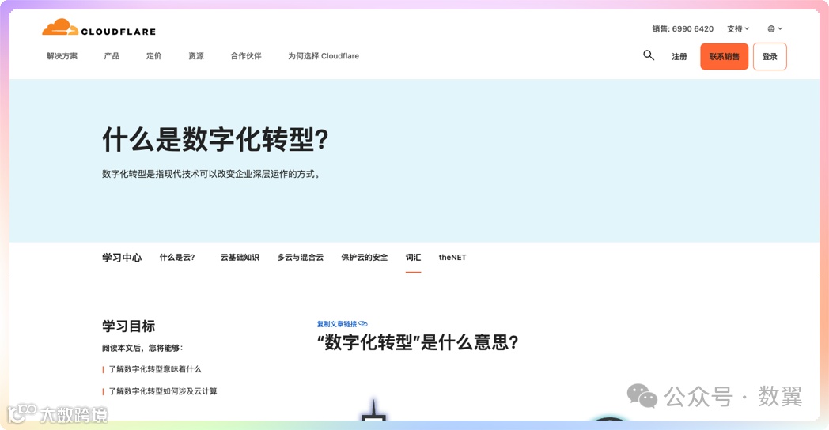
Task: Select the 保护云的安全 tab
Action: tap(365, 258)
